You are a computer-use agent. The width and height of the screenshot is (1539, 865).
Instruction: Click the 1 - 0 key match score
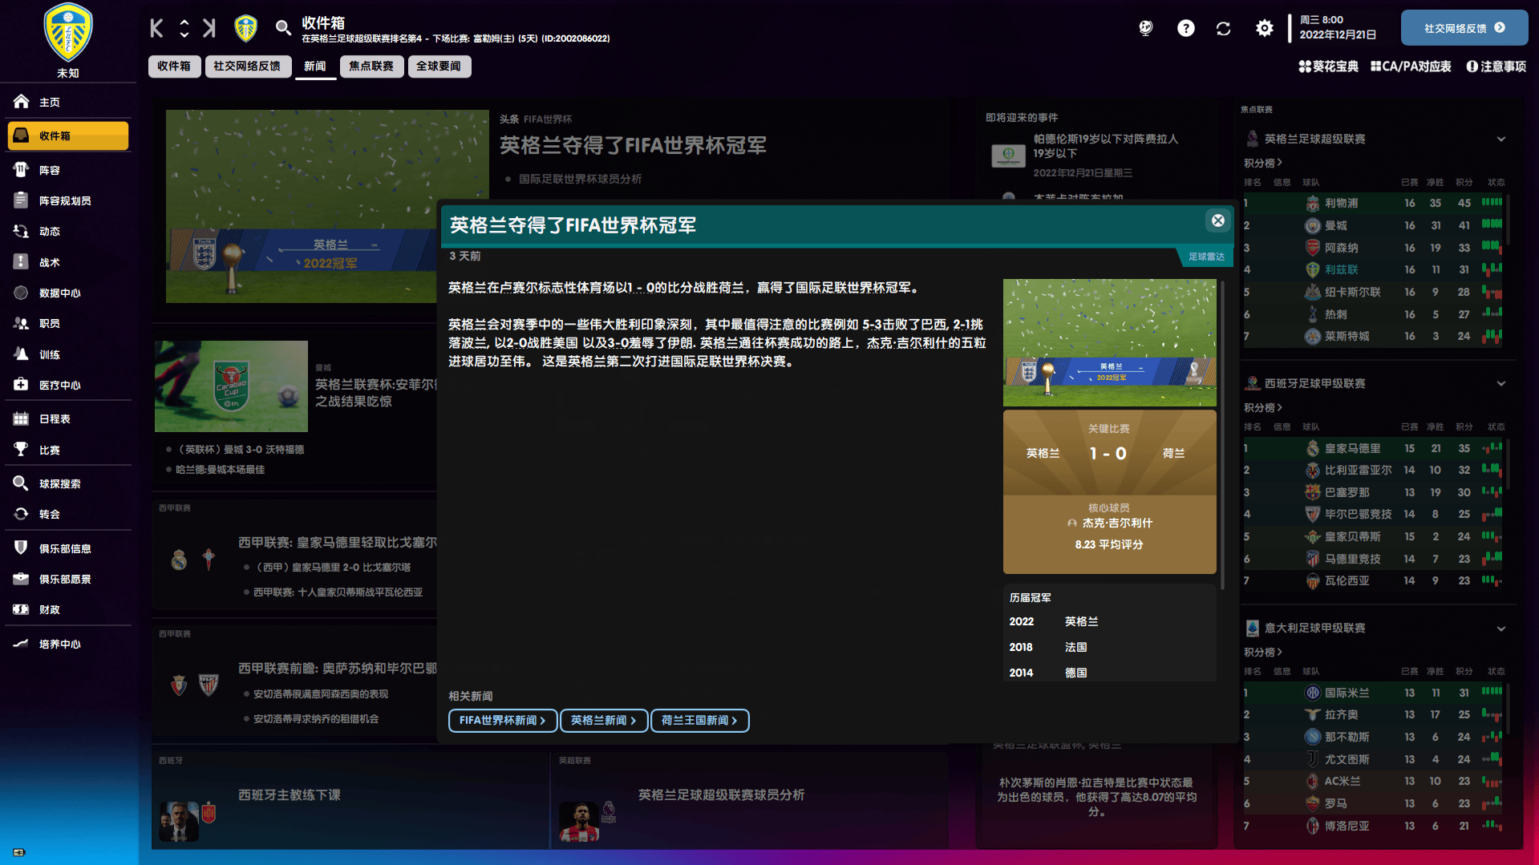coord(1108,454)
